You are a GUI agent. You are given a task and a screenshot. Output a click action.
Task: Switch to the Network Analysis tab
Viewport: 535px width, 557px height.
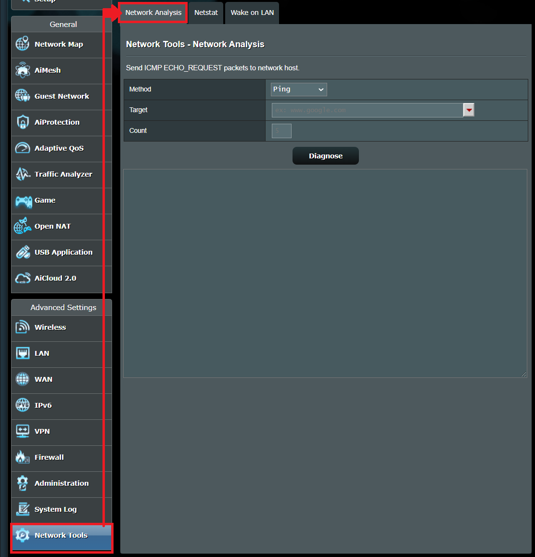pyautogui.click(x=153, y=13)
